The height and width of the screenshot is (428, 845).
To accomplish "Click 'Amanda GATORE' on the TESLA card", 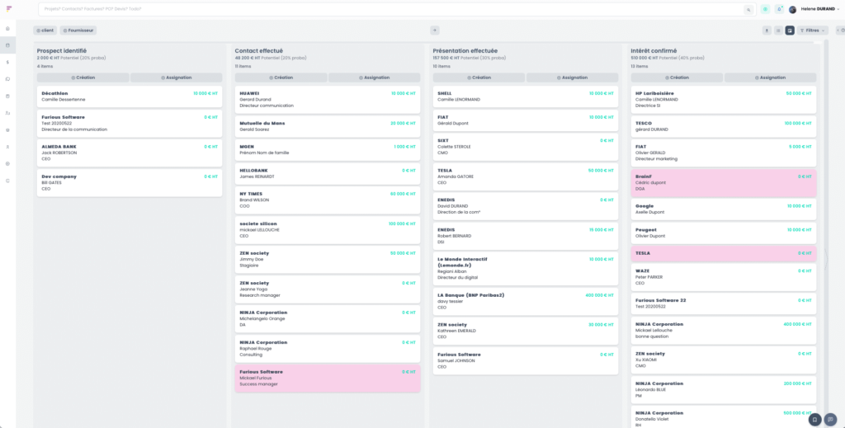I will tap(456, 176).
